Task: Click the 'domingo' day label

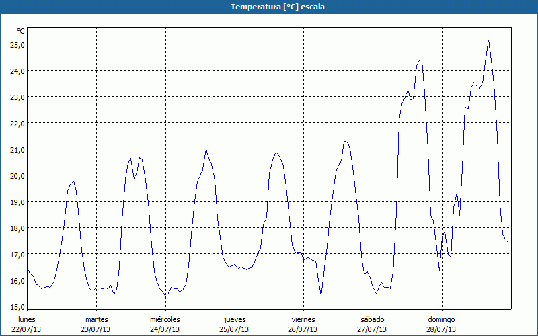Action: coord(441,319)
